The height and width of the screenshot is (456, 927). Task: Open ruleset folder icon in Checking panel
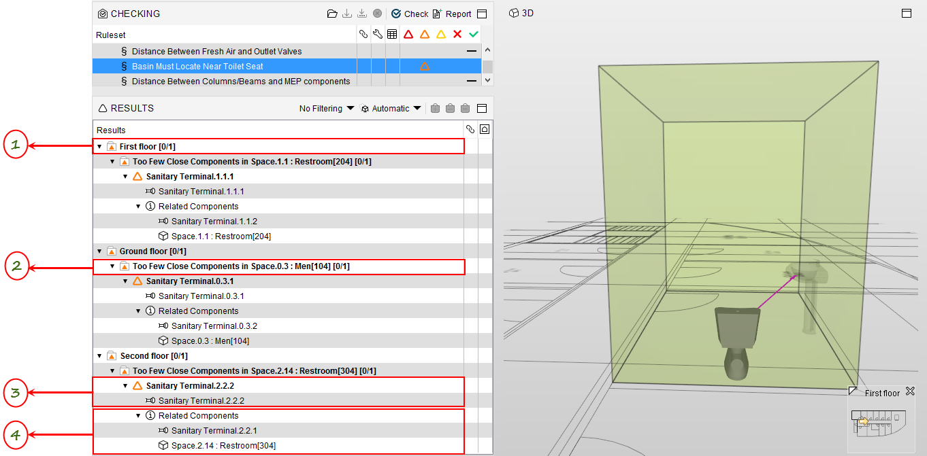click(x=332, y=14)
